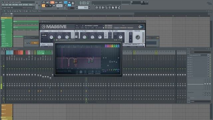Select the yellow band token in EQ 2
Viewport: 213px width, 120px height.
tap(112, 46)
